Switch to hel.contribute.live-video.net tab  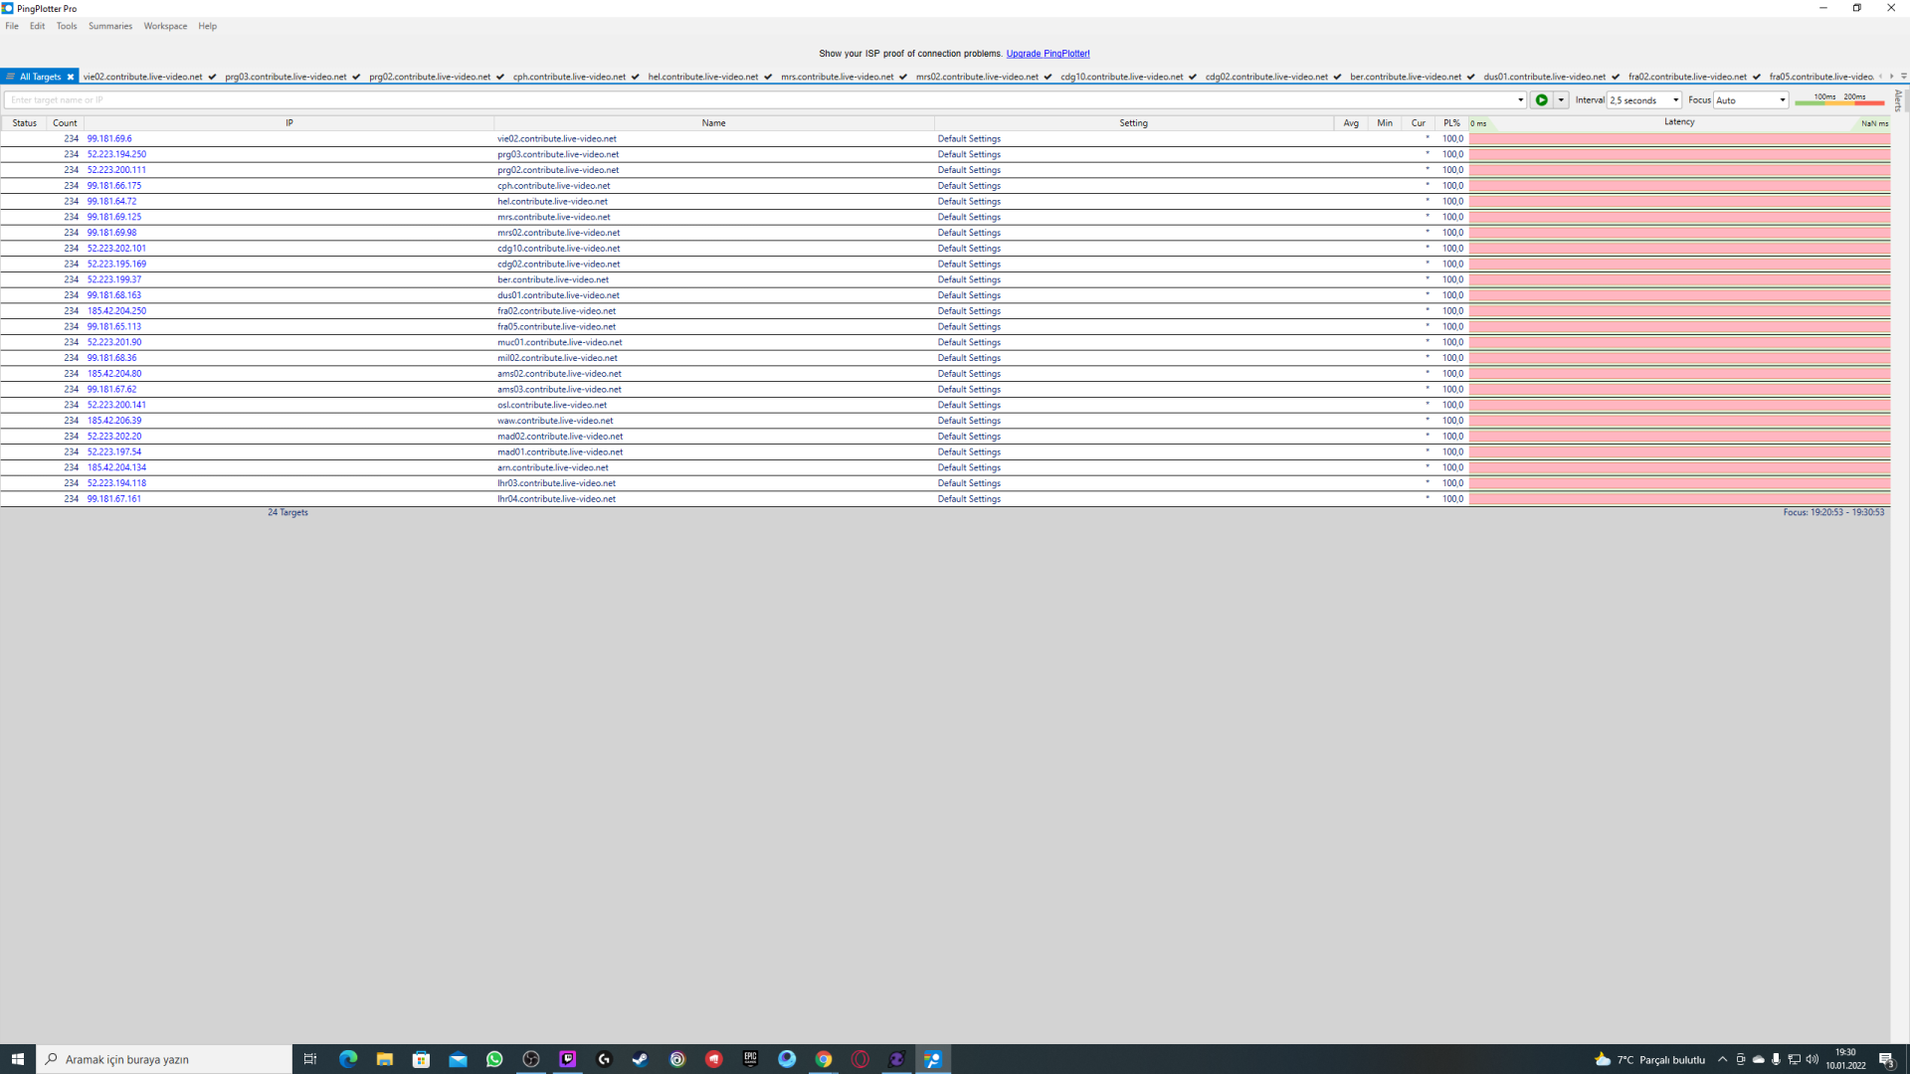pos(702,77)
